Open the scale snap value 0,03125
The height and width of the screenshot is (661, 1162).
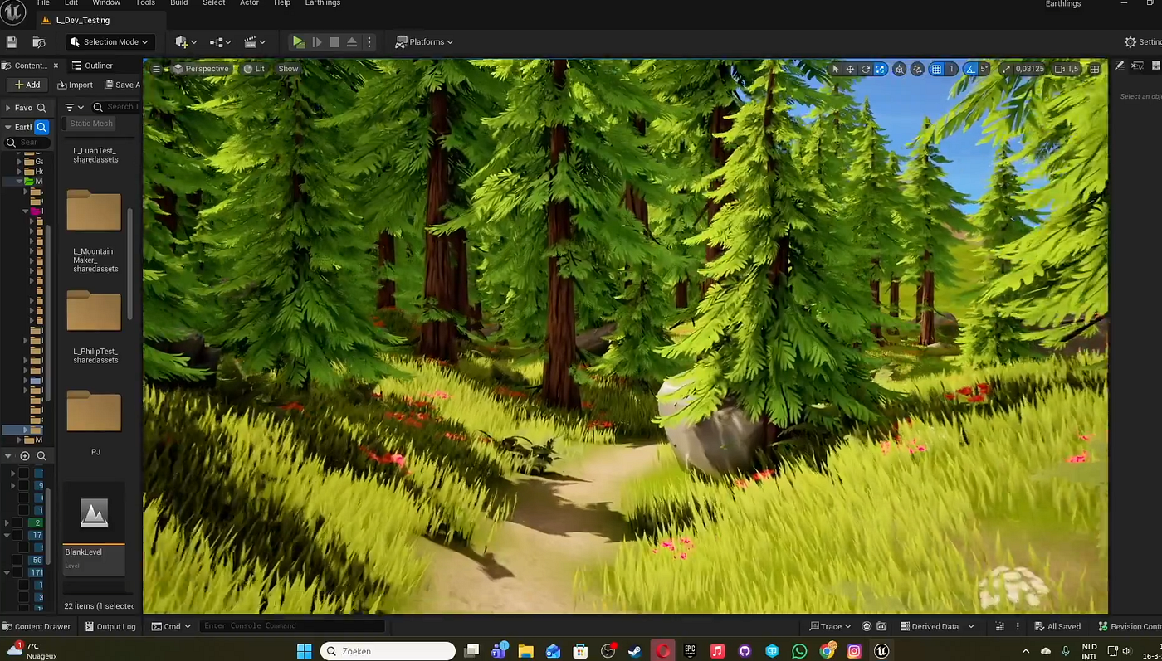[1030, 69]
